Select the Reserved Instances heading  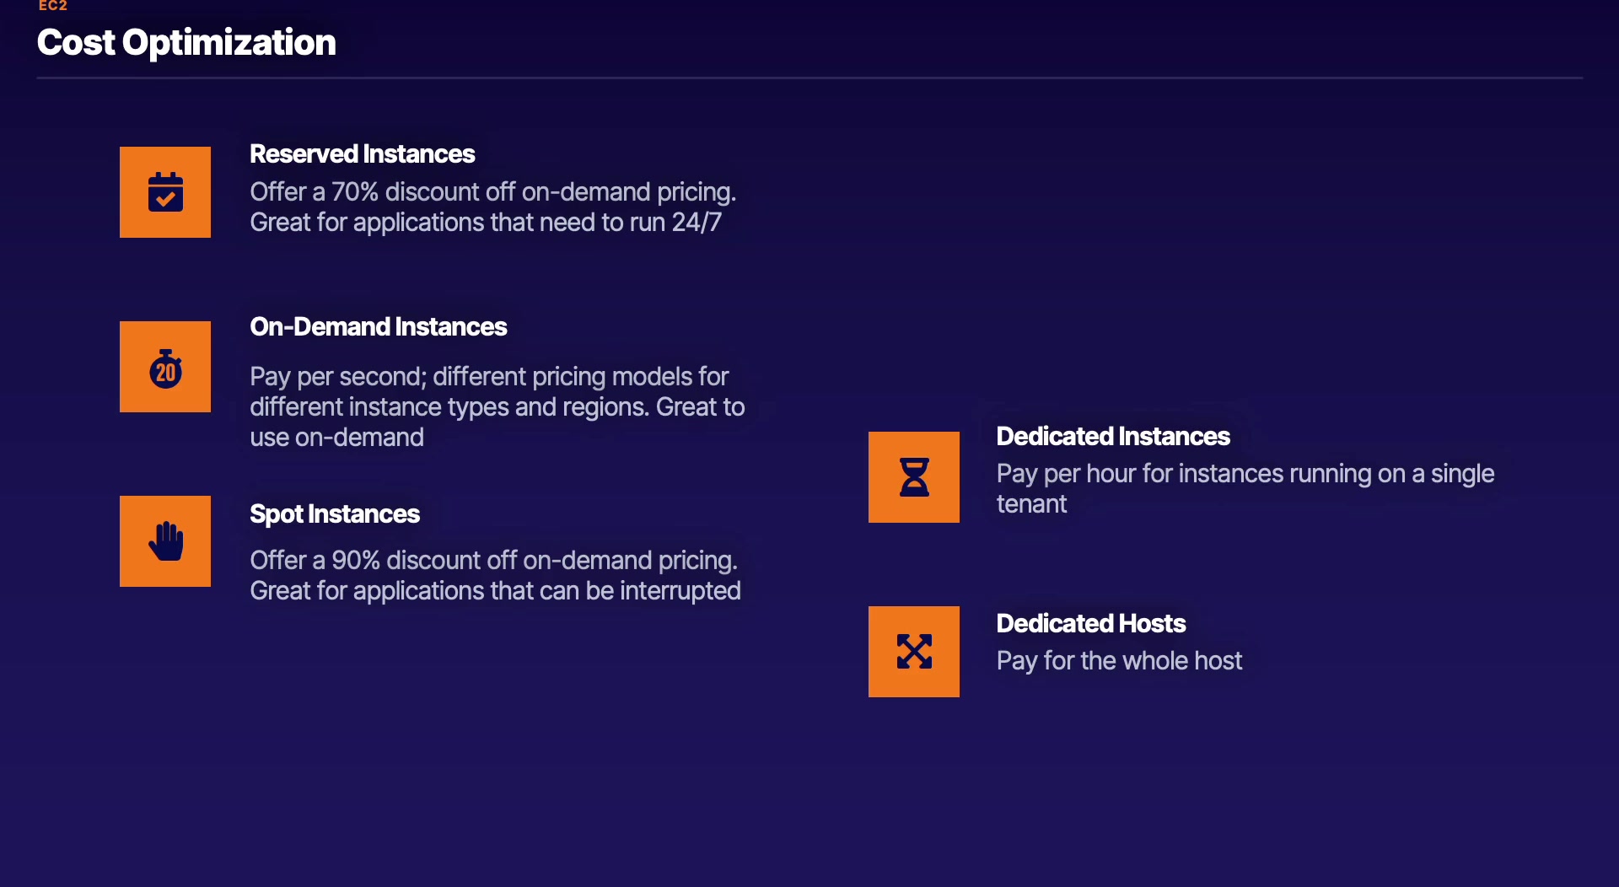(x=362, y=154)
